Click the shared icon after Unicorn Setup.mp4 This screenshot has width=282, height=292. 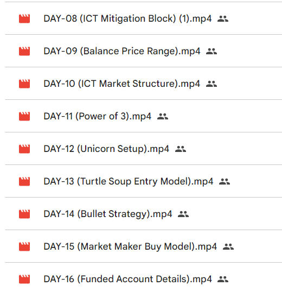tap(181, 149)
